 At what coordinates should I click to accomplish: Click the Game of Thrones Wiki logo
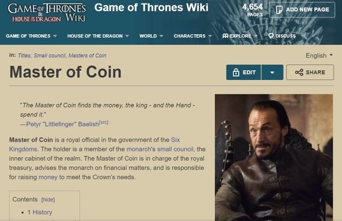(47, 13)
